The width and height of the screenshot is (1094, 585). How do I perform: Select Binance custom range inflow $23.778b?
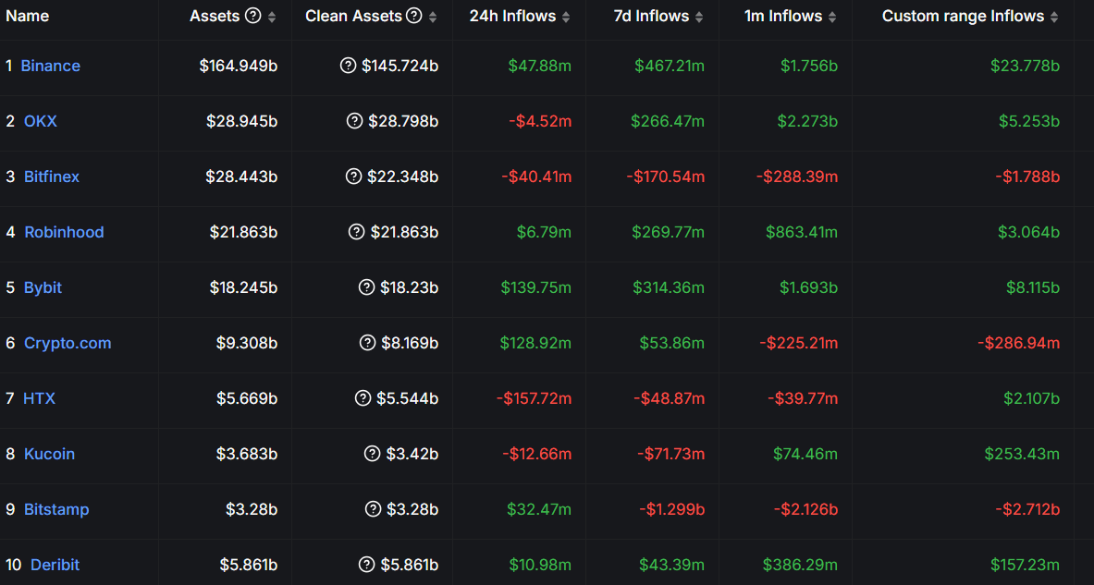click(x=1025, y=66)
